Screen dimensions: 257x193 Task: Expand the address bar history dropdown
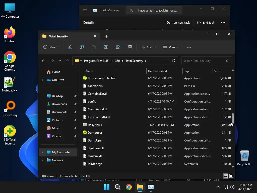click(165, 61)
